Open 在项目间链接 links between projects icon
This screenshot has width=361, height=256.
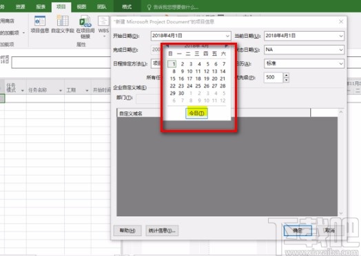pos(85,27)
